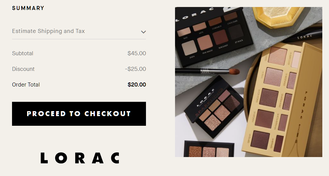Click the Subtotal label
This screenshot has width=329, height=176.
pos(23,53)
